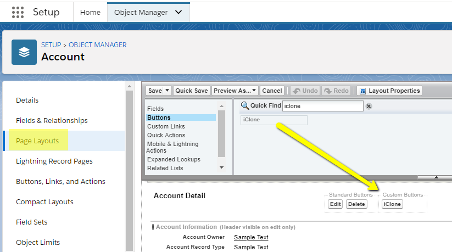Click the Cancel button
Screen dimensions: 452x252
pyautogui.click(x=272, y=91)
